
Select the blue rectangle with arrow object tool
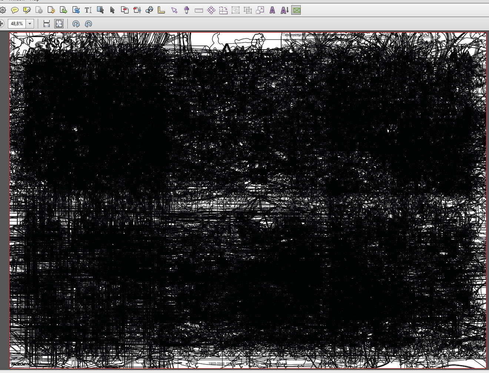coord(100,10)
